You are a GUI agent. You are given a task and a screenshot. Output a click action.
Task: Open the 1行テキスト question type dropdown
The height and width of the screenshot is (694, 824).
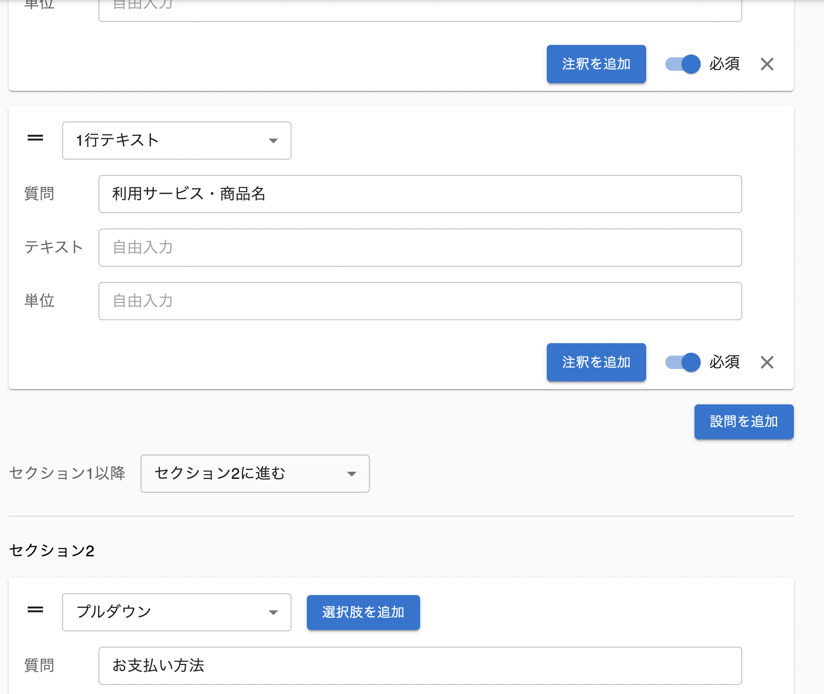(x=176, y=141)
